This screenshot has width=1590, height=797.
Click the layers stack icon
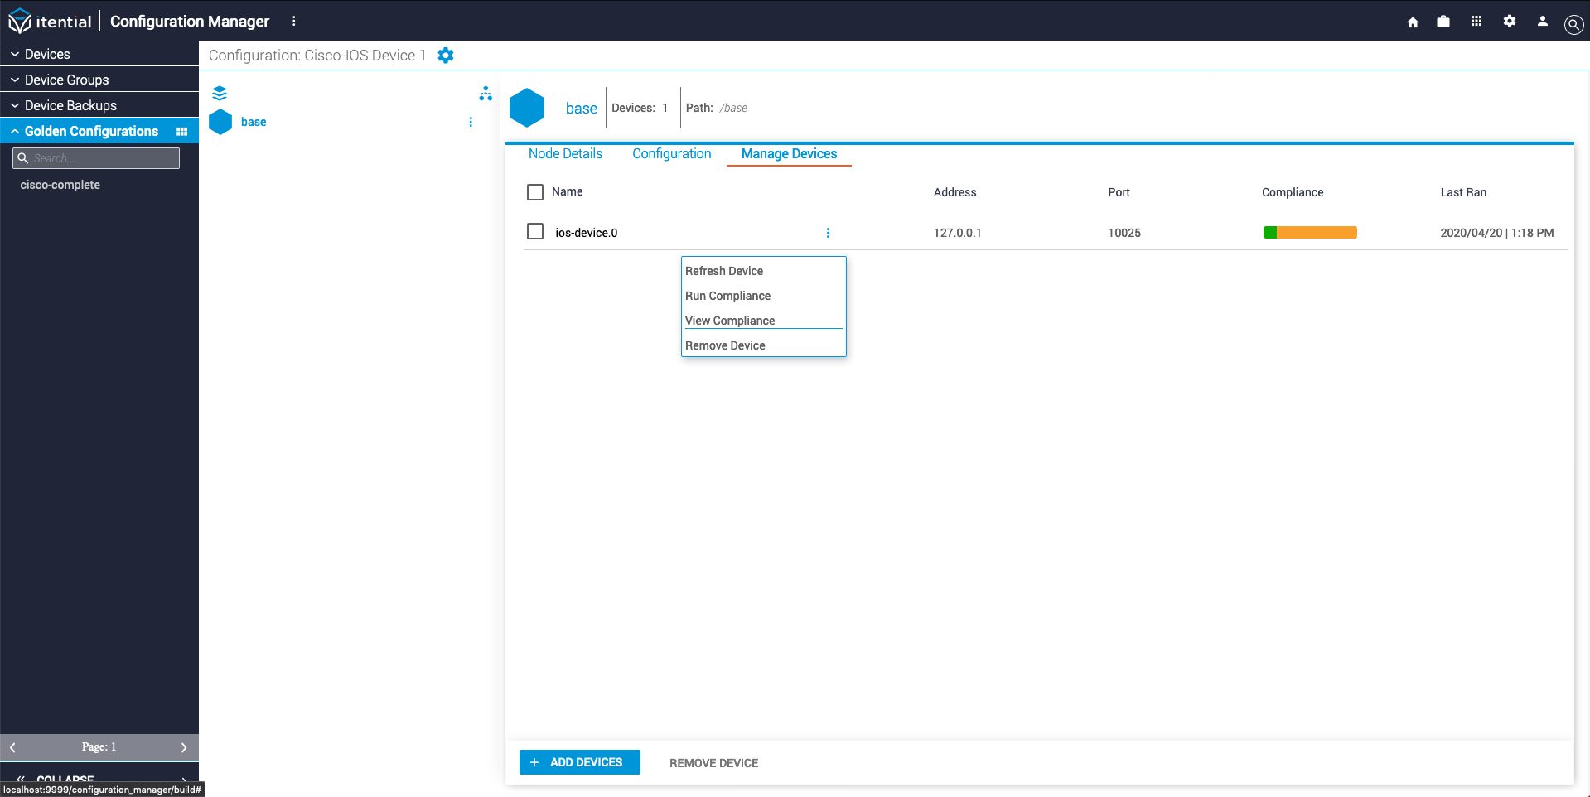(220, 93)
